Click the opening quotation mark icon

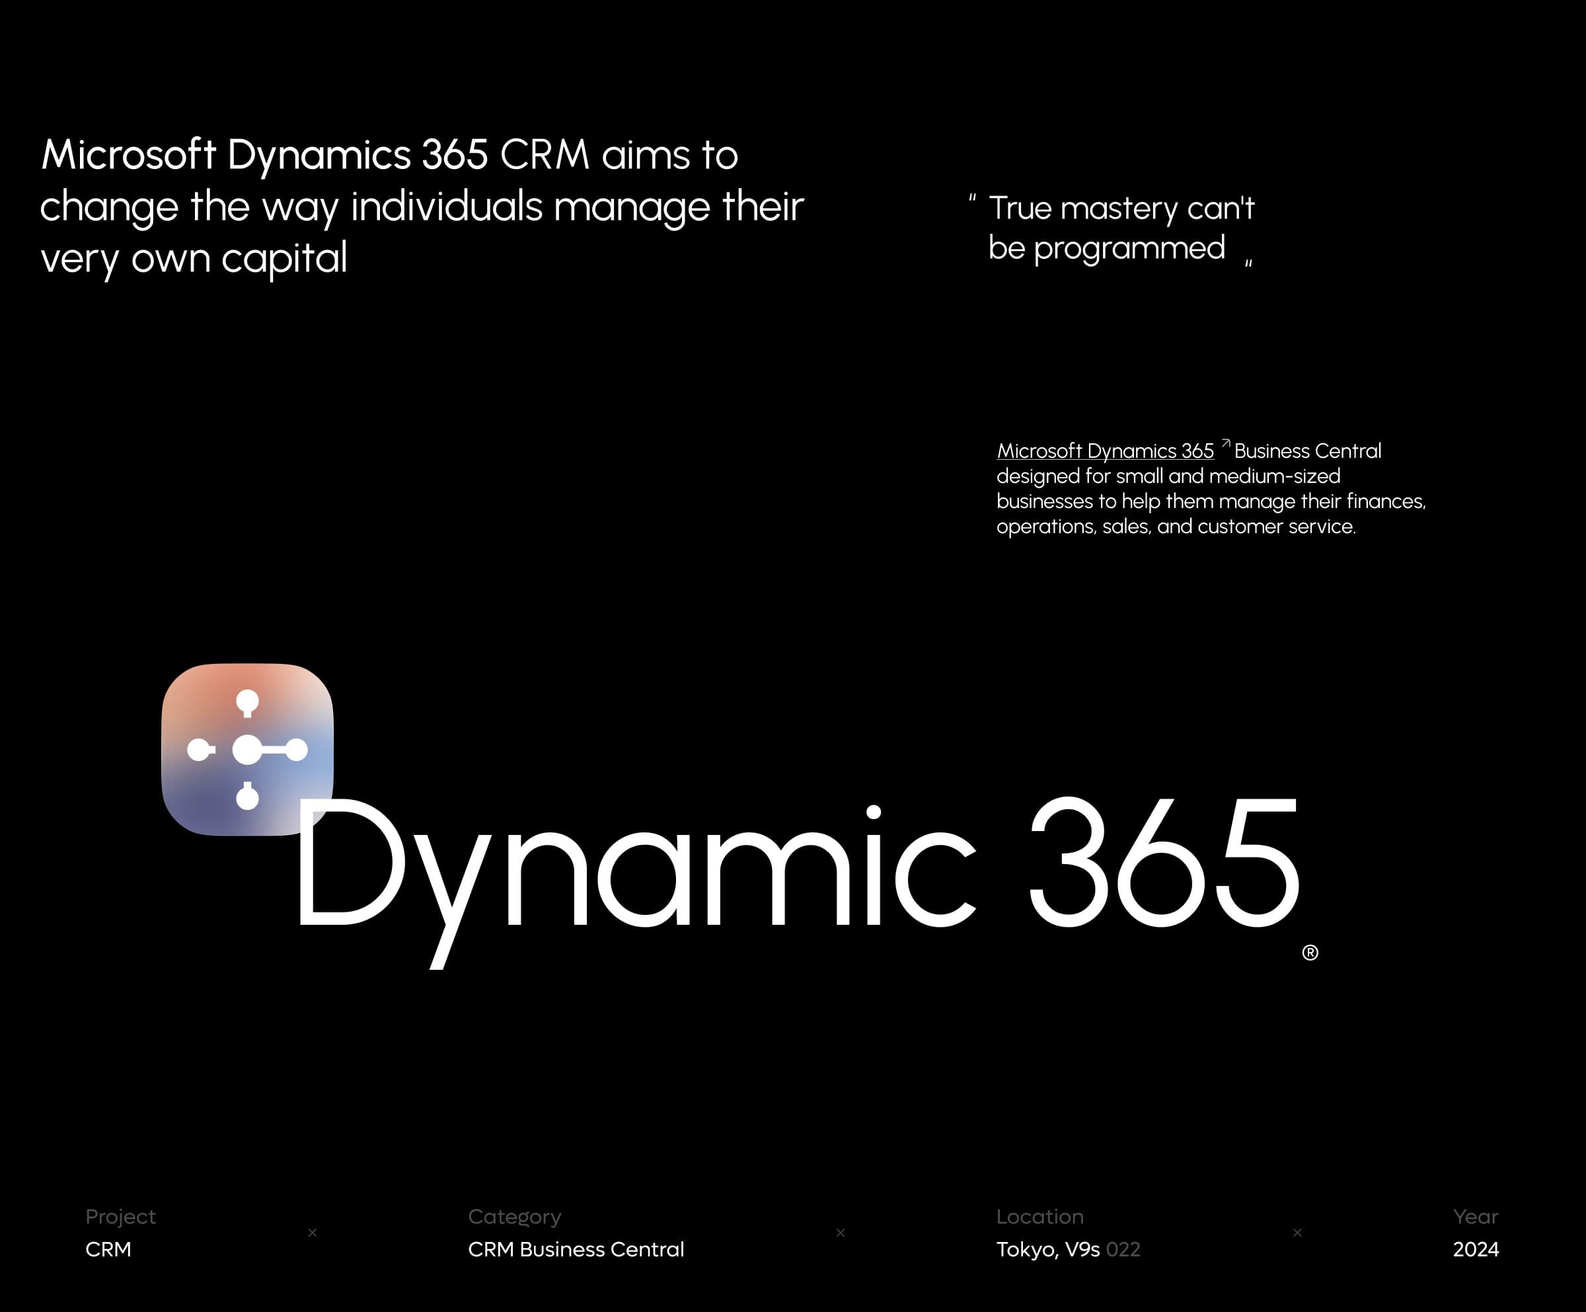972,199
